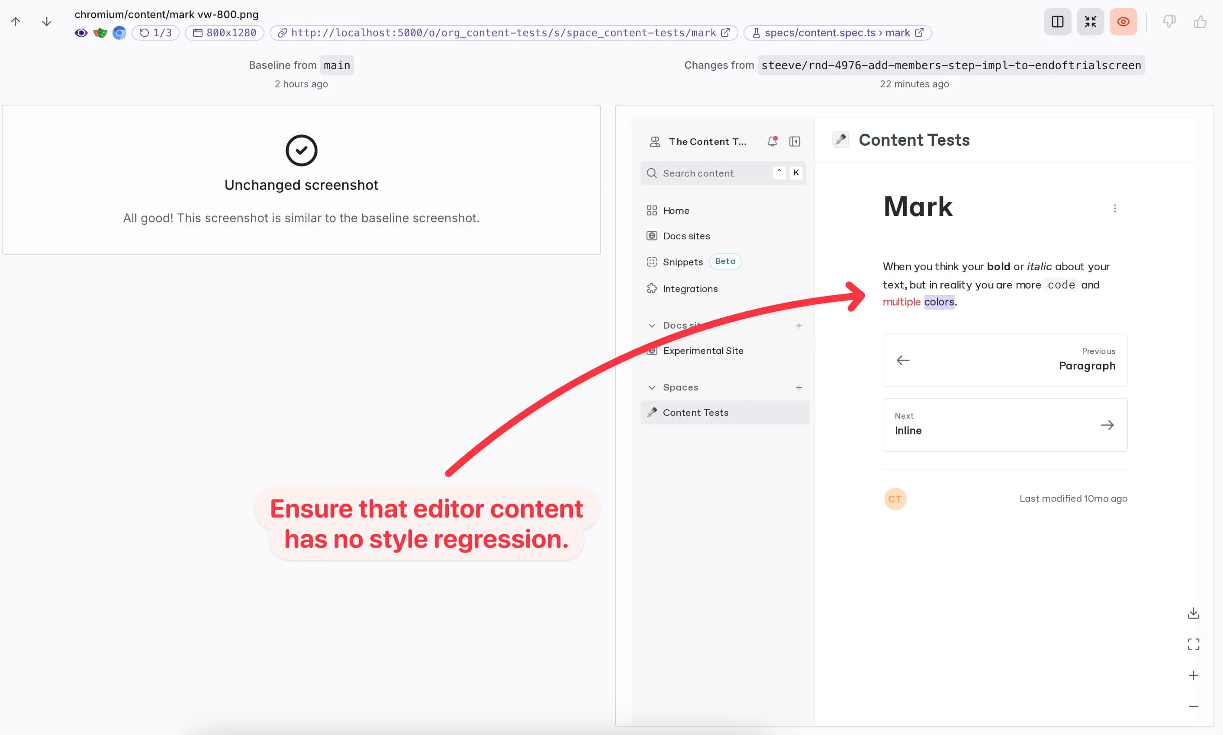Open the specs/content.spec.ts test link
Screen dimensions: 1223x735
tap(837, 33)
